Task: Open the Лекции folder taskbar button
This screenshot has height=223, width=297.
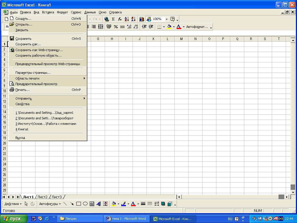Action: pos(80,219)
